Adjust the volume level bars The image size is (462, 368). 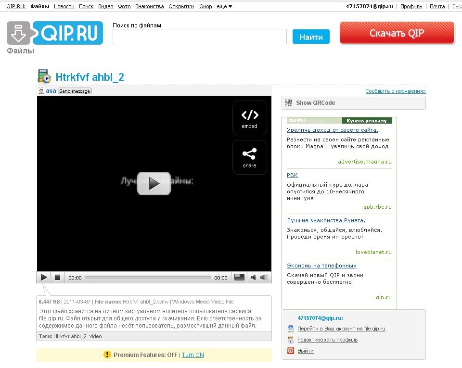click(x=264, y=278)
